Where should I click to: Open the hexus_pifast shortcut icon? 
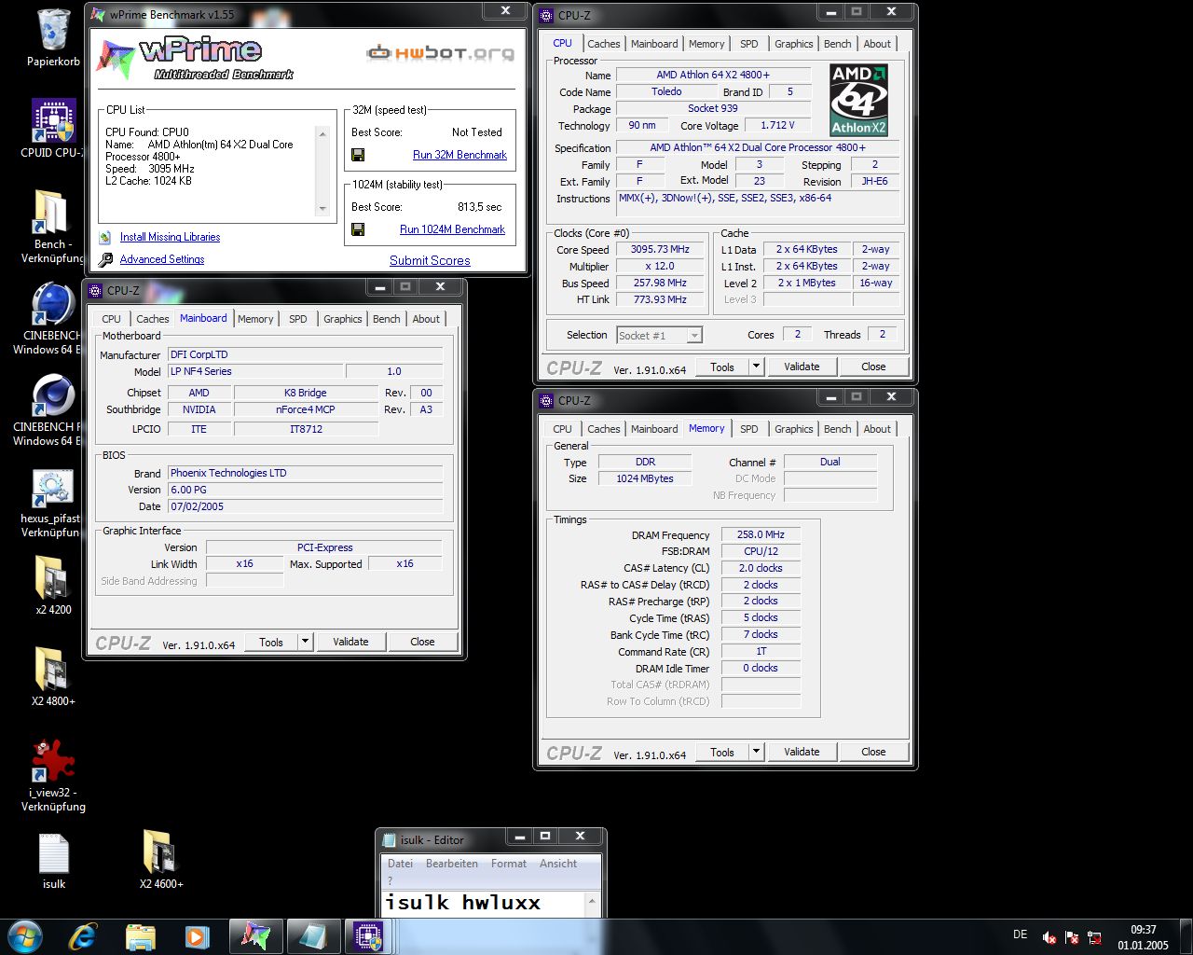(x=52, y=488)
